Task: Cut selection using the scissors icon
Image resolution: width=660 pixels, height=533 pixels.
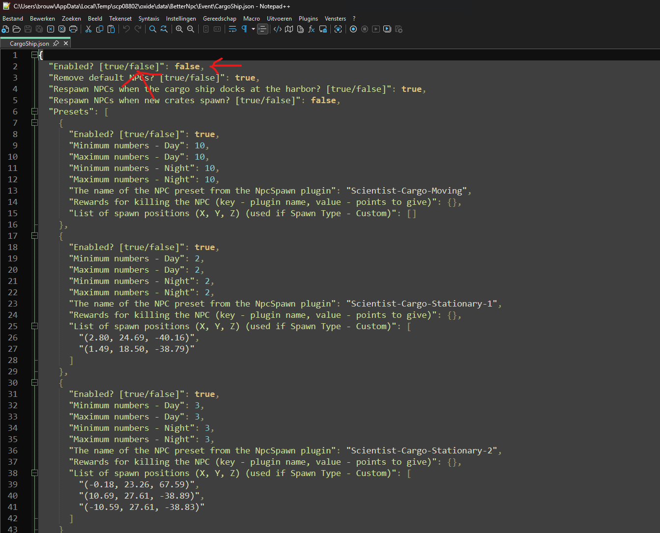Action: (88, 29)
